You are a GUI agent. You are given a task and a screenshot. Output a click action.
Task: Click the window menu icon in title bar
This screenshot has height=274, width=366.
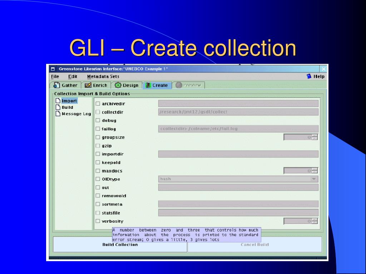coord(53,69)
